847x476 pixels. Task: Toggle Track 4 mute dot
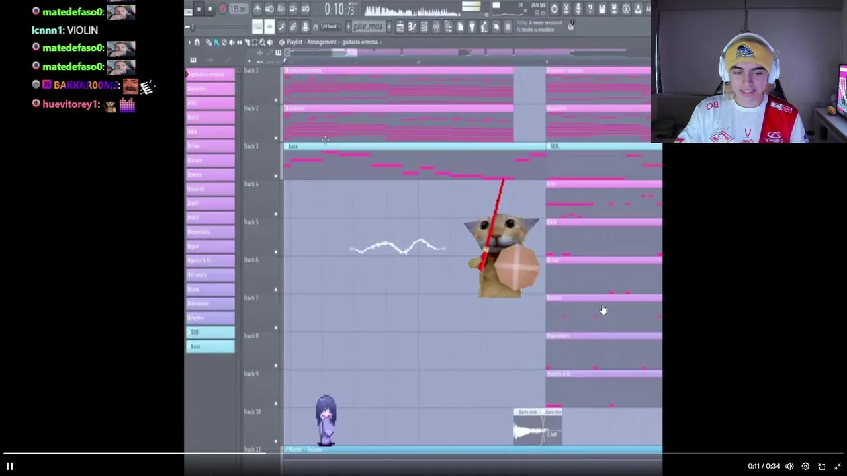pos(276,214)
